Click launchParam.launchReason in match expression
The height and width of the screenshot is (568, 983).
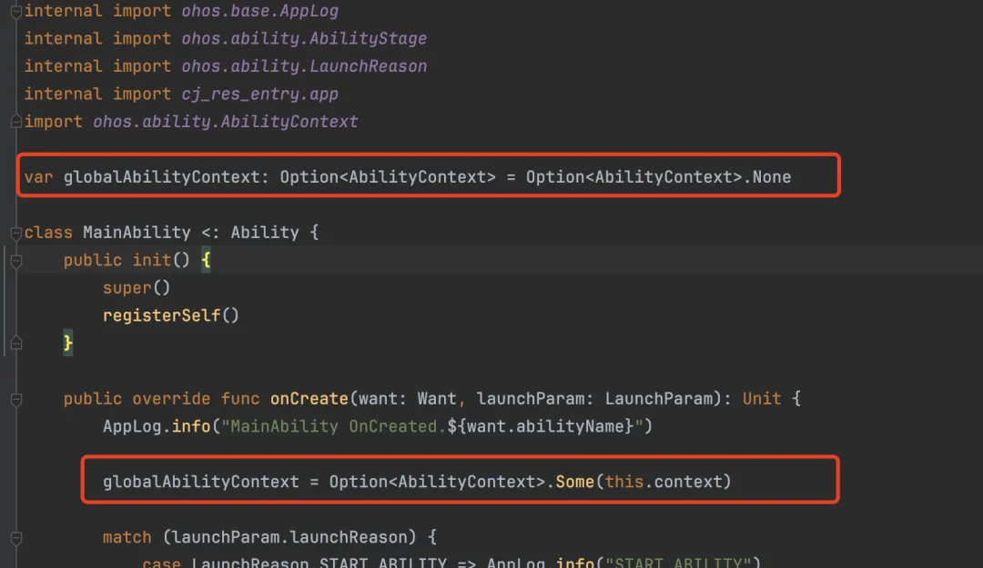point(289,537)
